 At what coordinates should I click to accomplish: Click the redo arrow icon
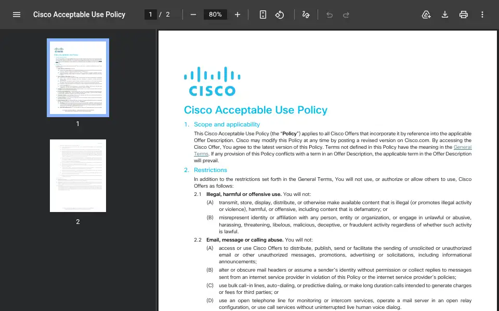tap(346, 15)
